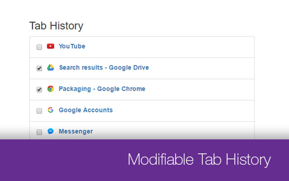Uncheck the Packaging - Google Chrome checkbox
The height and width of the screenshot is (181, 289).
39,90
